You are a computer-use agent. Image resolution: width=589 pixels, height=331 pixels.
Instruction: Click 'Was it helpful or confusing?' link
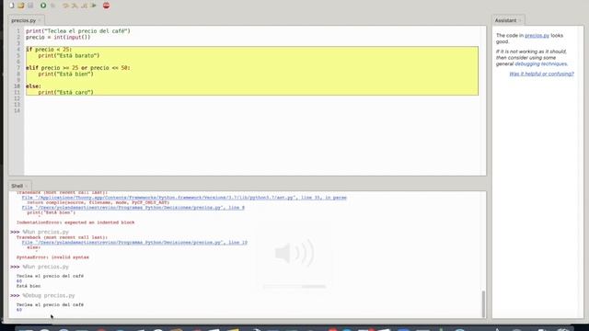pos(541,74)
